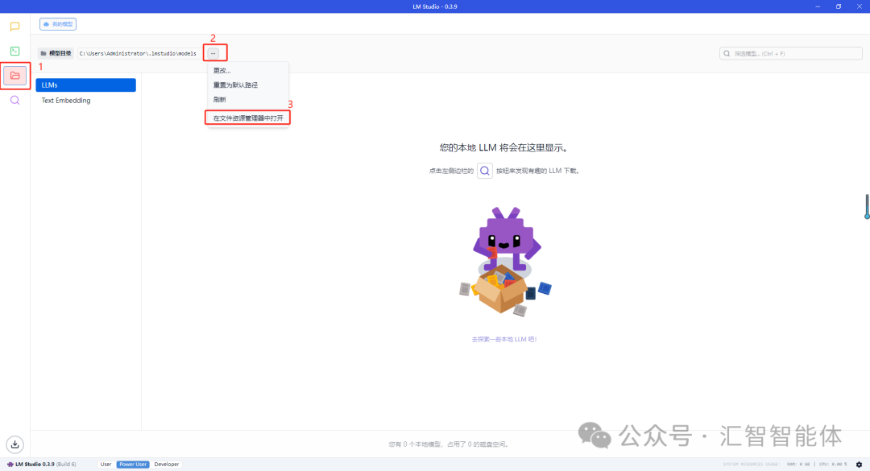
Task: Restore down the LM Studio window
Action: point(839,6)
